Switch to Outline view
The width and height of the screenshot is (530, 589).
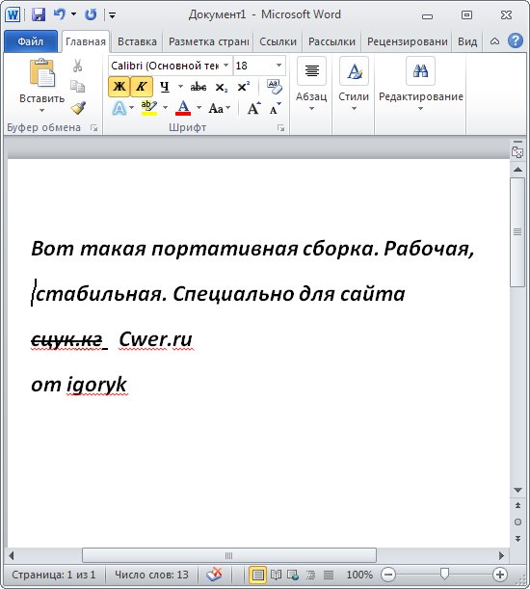pos(310,575)
